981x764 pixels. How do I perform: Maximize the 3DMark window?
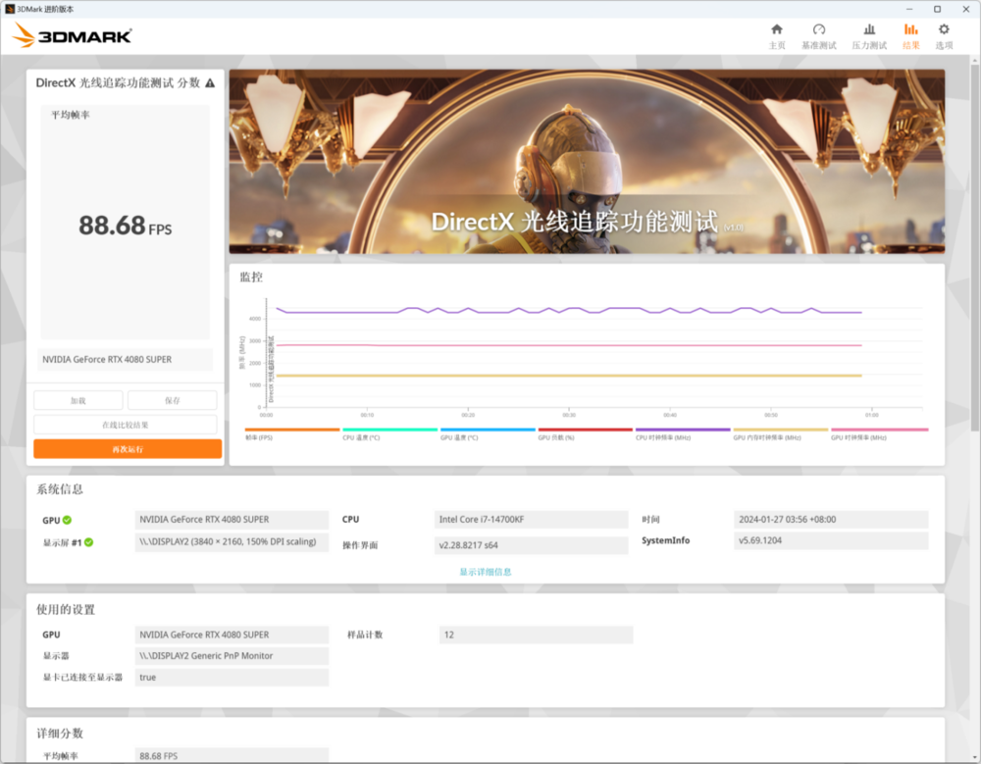937,9
